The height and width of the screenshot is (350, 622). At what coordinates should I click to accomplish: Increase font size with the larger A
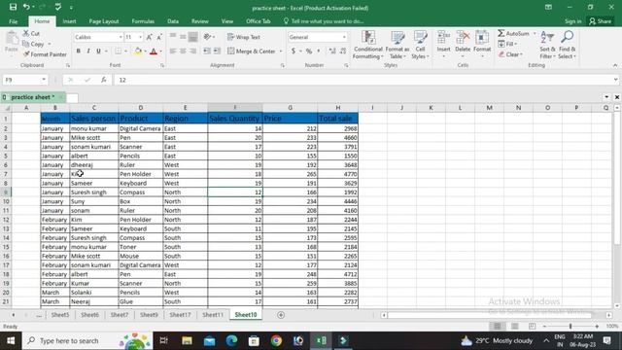click(149, 37)
